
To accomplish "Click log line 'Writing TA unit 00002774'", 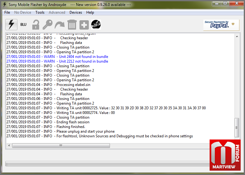I will click(61, 113).
